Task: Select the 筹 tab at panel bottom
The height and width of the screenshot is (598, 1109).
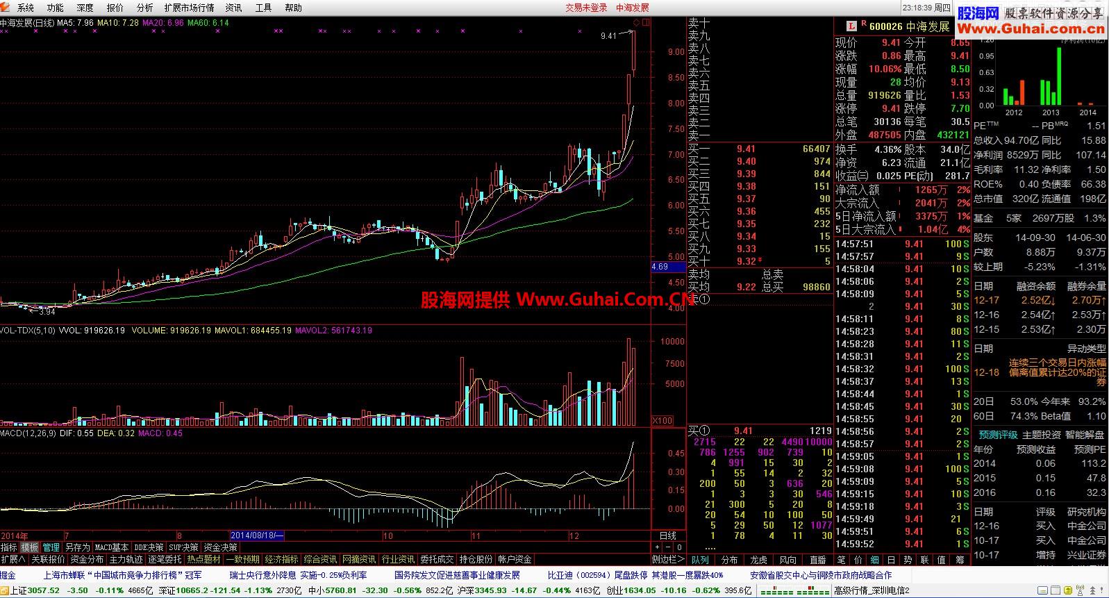Action: pyautogui.click(x=960, y=559)
